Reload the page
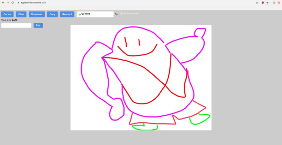 (13, 3)
